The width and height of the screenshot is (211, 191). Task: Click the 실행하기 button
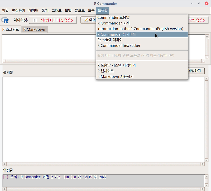197,71
